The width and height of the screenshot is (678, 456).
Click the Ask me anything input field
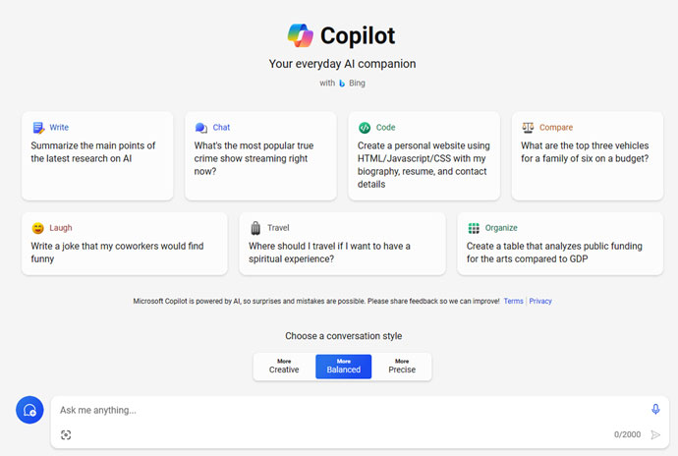coord(334,410)
